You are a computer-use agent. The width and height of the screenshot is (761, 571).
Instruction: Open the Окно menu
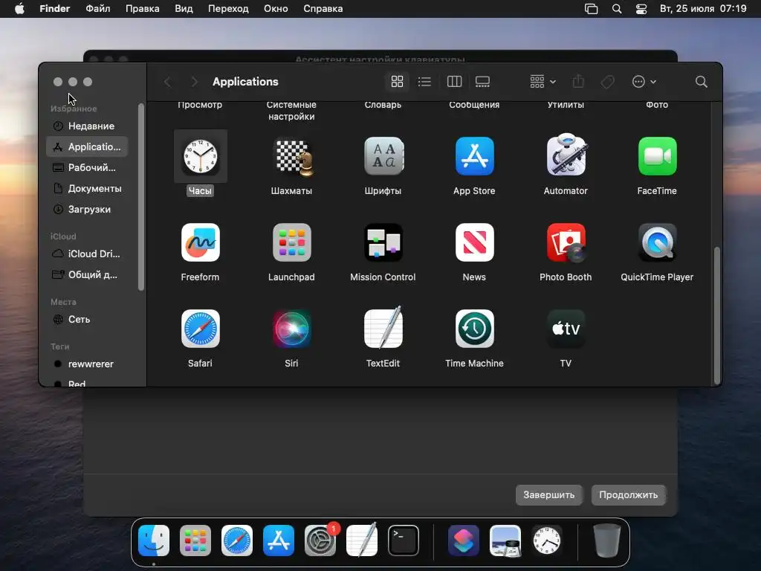276,9
